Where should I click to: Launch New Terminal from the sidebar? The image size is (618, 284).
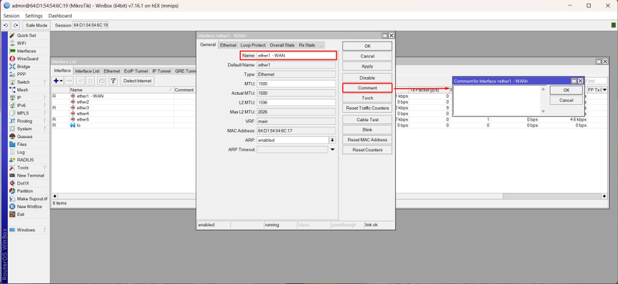click(x=30, y=175)
